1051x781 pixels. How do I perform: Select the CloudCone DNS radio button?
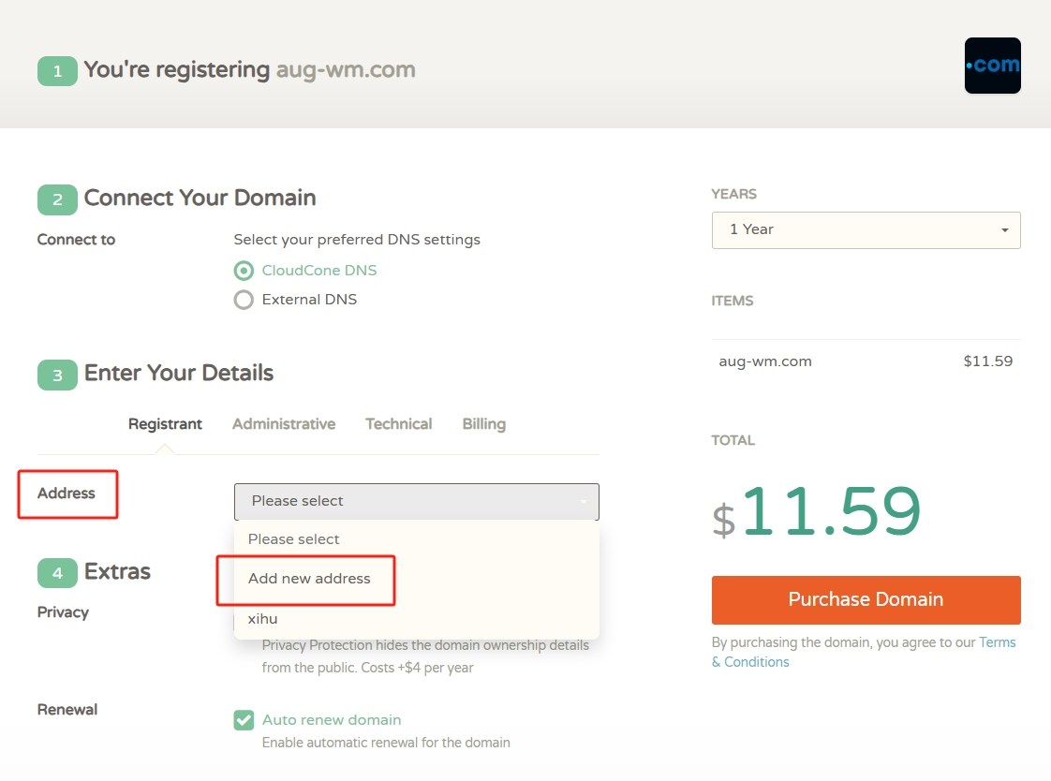pyautogui.click(x=244, y=271)
